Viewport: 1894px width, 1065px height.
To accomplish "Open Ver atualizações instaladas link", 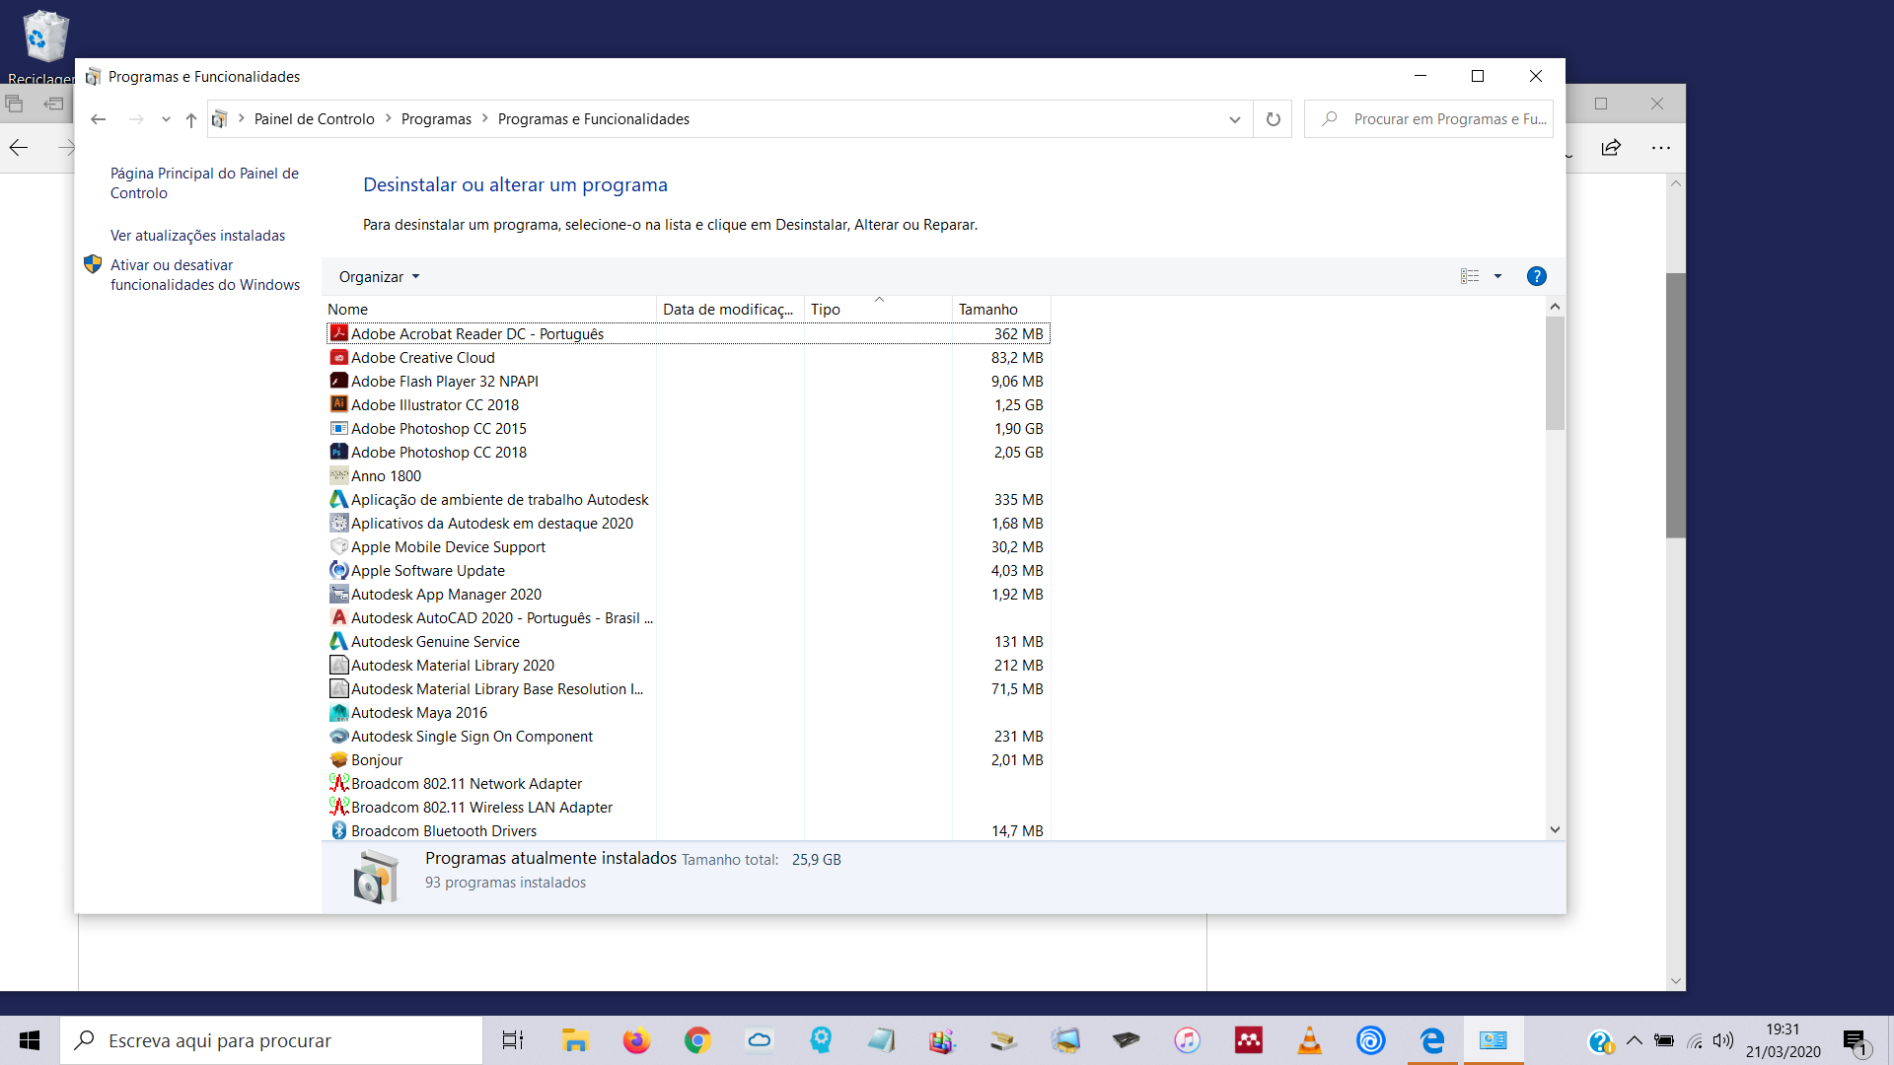I will (x=197, y=236).
